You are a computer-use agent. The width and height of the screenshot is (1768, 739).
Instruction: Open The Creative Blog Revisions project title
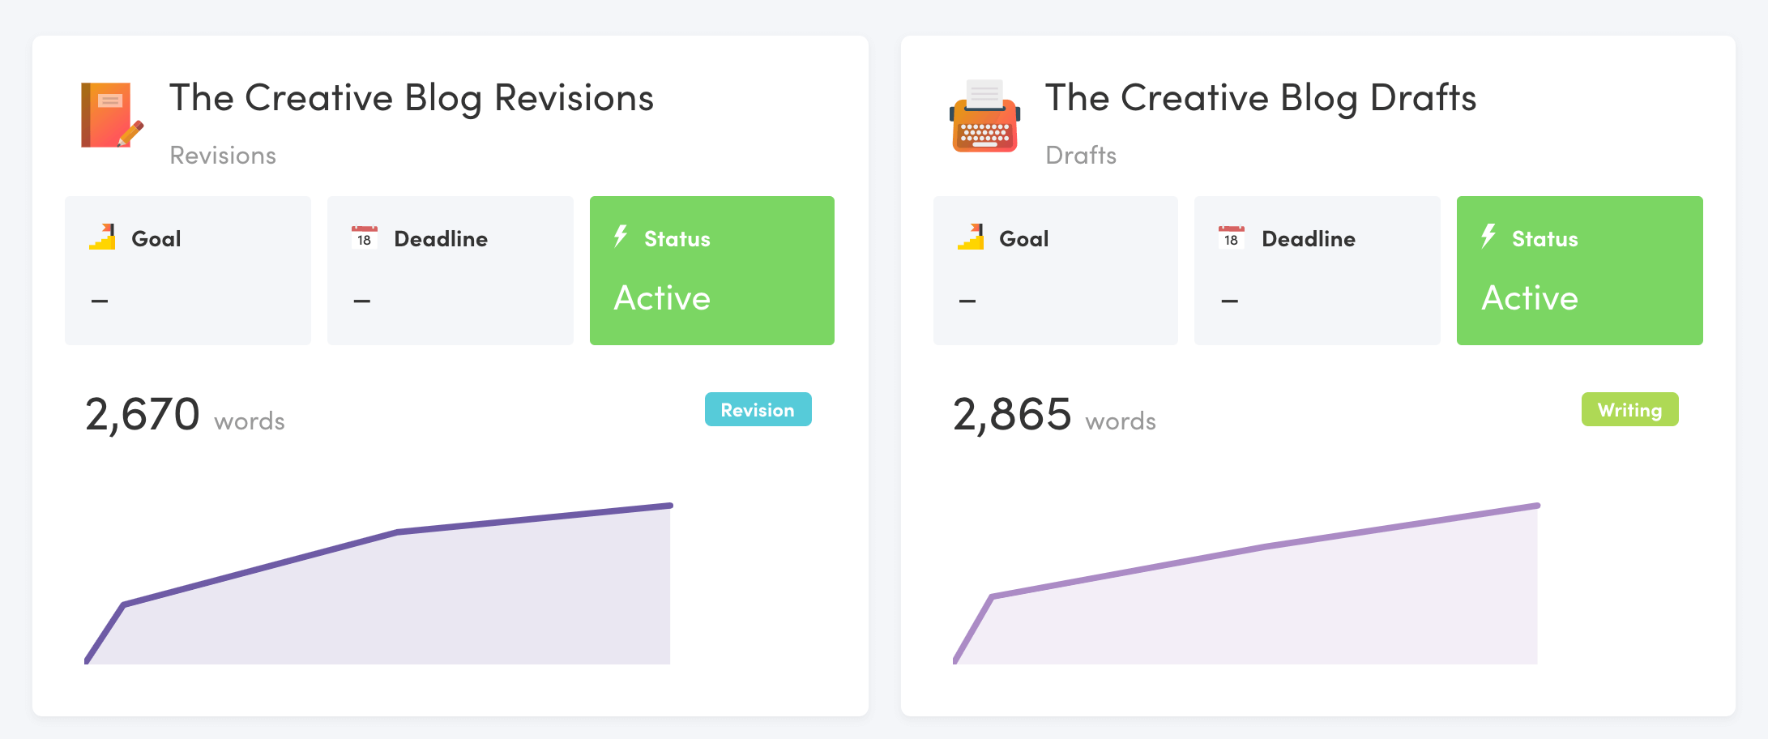pyautogui.click(x=412, y=98)
